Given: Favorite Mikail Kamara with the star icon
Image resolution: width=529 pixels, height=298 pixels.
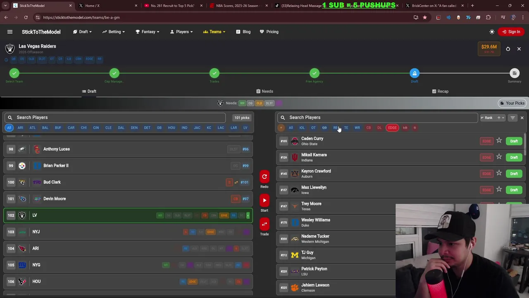Looking at the screenshot, I should coord(499,157).
